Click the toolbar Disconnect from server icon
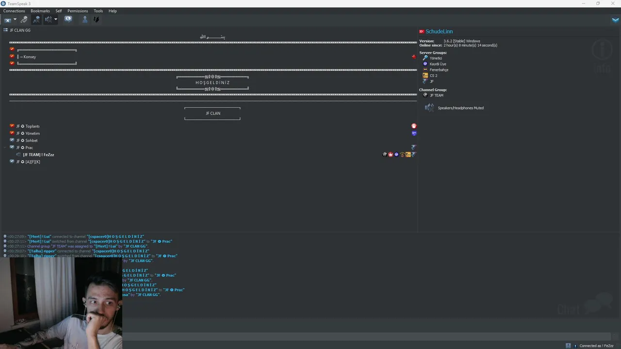The image size is (621, 349). tap(8, 20)
